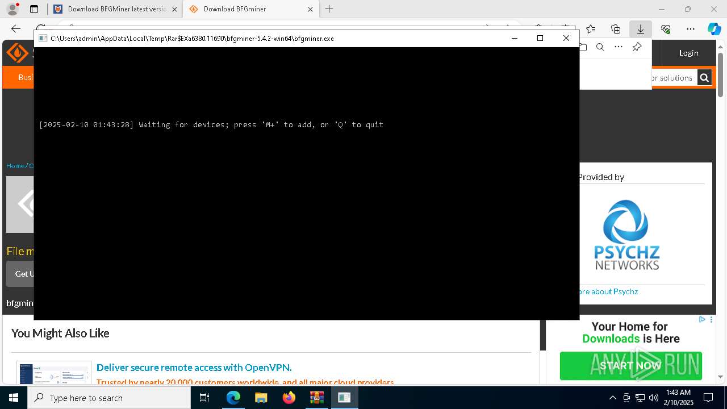
Task: Close the 'Download BFGMiner latest version' tab
Action: pyautogui.click(x=174, y=9)
